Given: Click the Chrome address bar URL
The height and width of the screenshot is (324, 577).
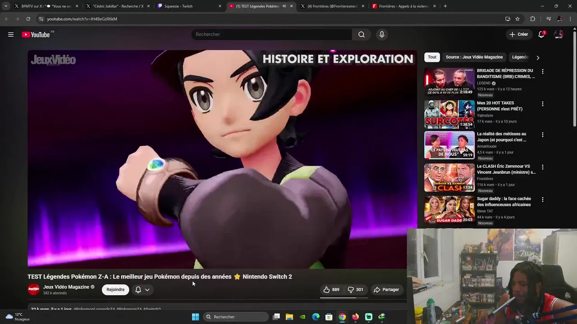Looking at the screenshot, I should point(82,19).
